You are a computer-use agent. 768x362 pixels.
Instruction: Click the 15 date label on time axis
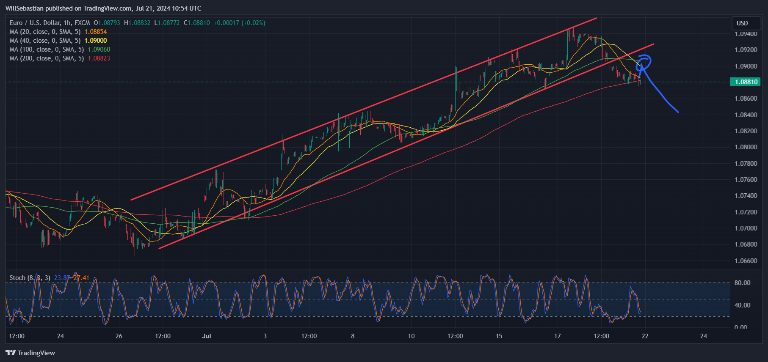pyautogui.click(x=499, y=336)
